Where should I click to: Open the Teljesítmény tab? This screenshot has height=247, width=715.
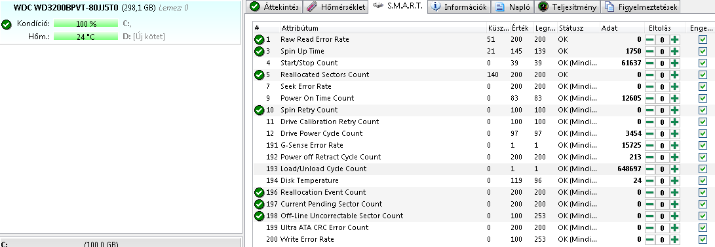(x=568, y=7)
